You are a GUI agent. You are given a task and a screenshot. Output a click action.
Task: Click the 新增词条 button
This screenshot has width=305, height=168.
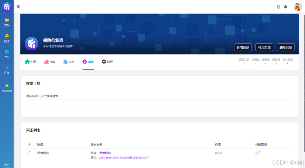[243, 47]
